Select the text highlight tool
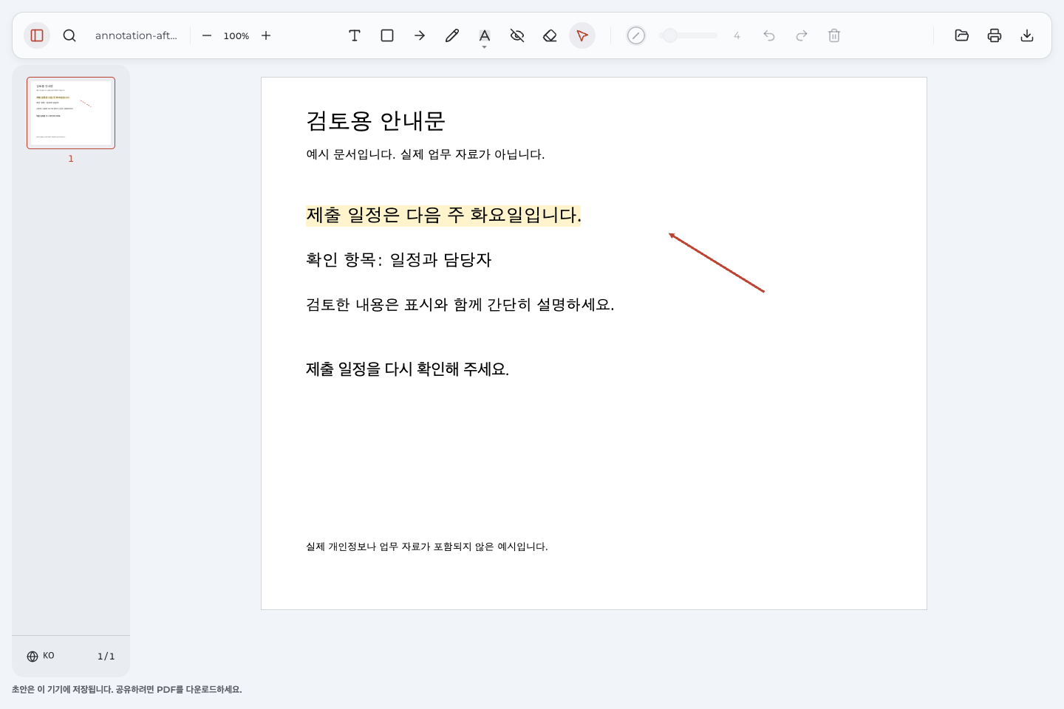 coord(485,35)
